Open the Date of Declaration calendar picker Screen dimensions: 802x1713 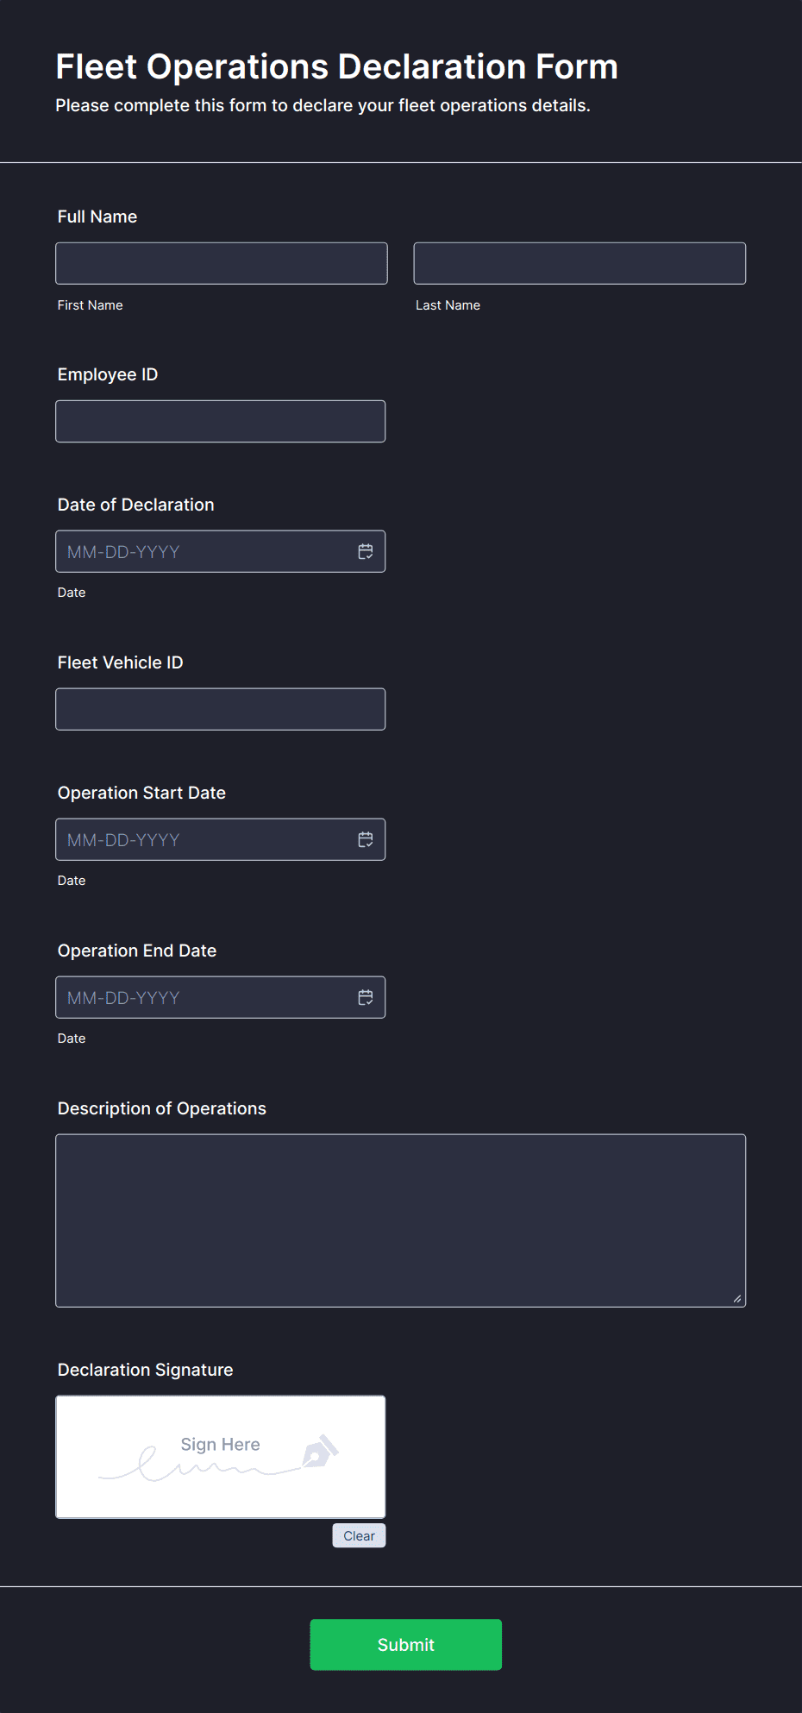coord(366,552)
